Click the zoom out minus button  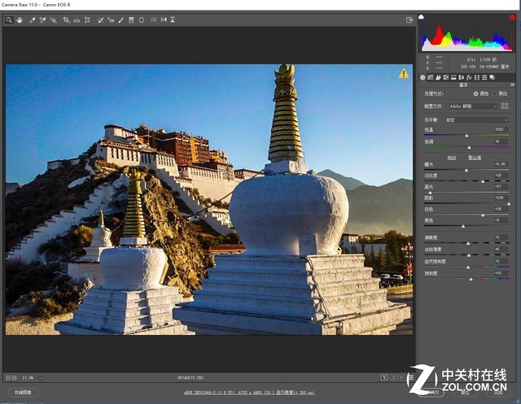tap(8, 378)
